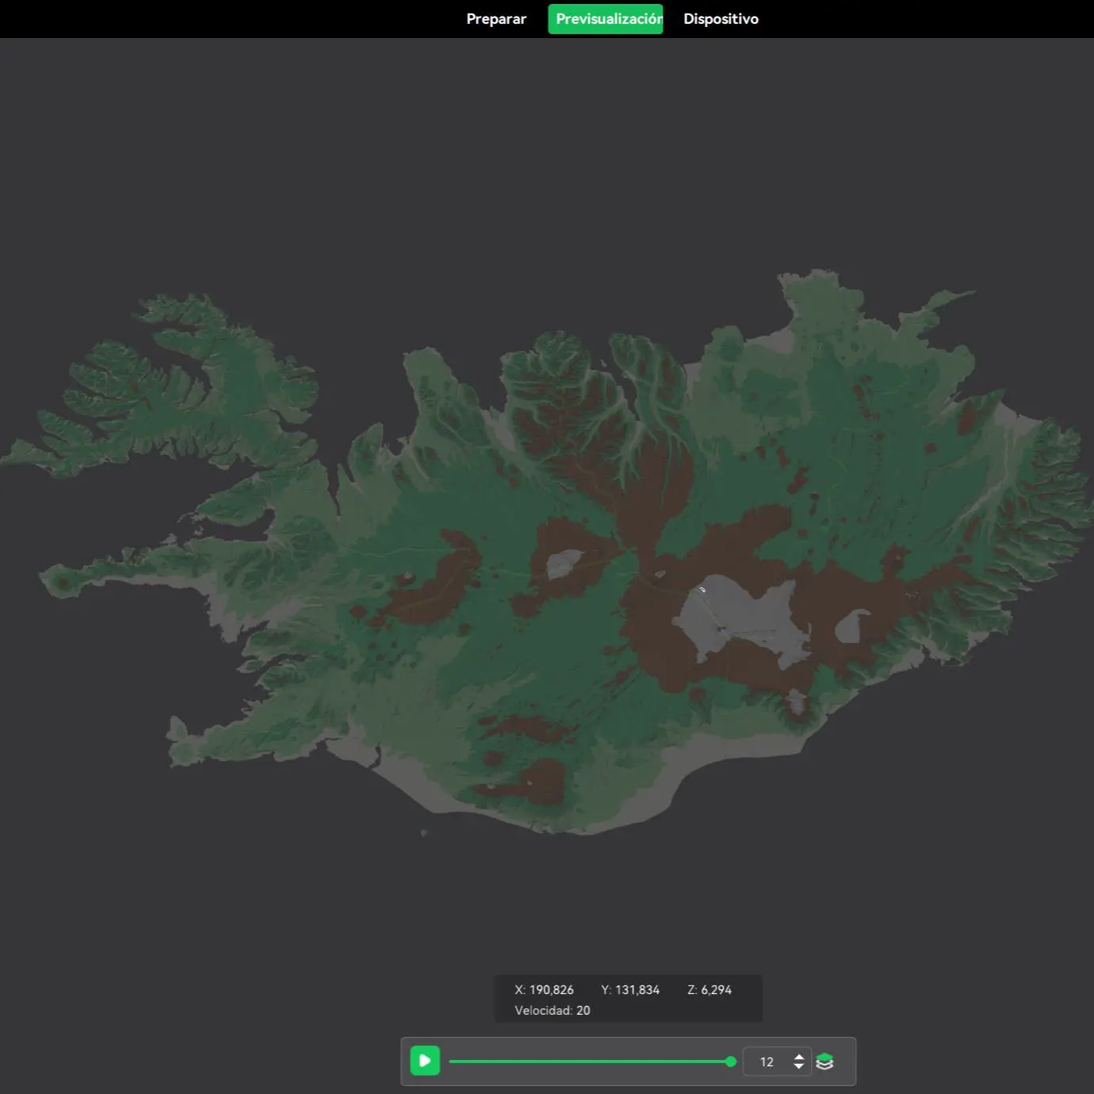Click the Z coordinate readout

[x=710, y=990]
